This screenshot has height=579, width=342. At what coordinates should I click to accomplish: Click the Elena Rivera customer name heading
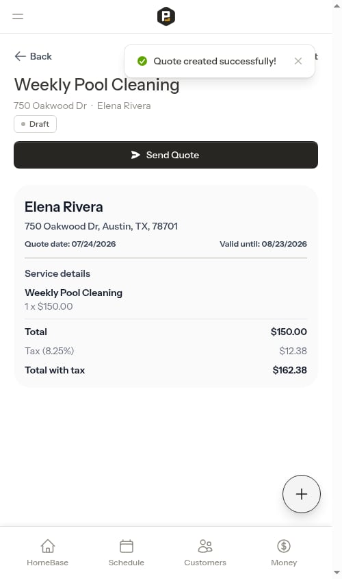(x=64, y=207)
